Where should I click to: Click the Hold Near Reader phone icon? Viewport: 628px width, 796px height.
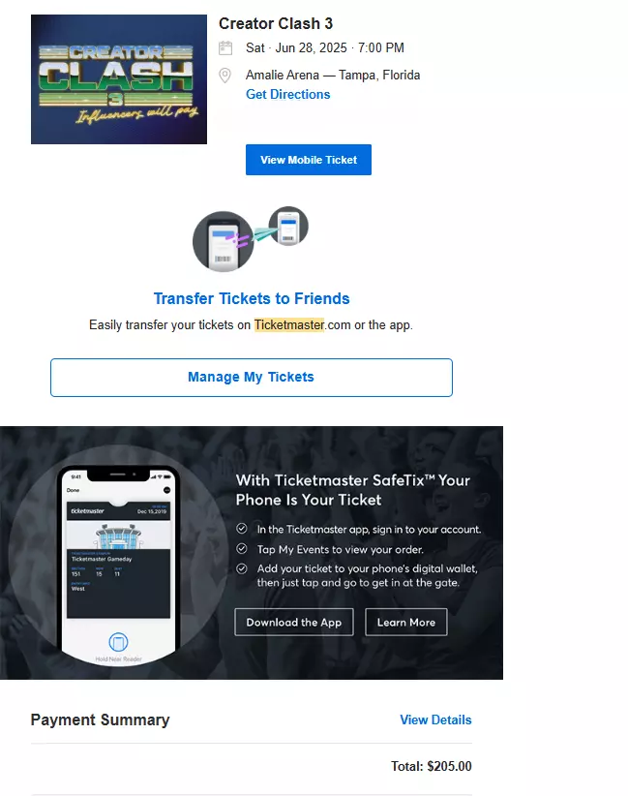[119, 642]
